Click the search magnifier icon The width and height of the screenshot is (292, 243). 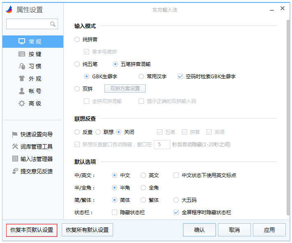click(53, 24)
